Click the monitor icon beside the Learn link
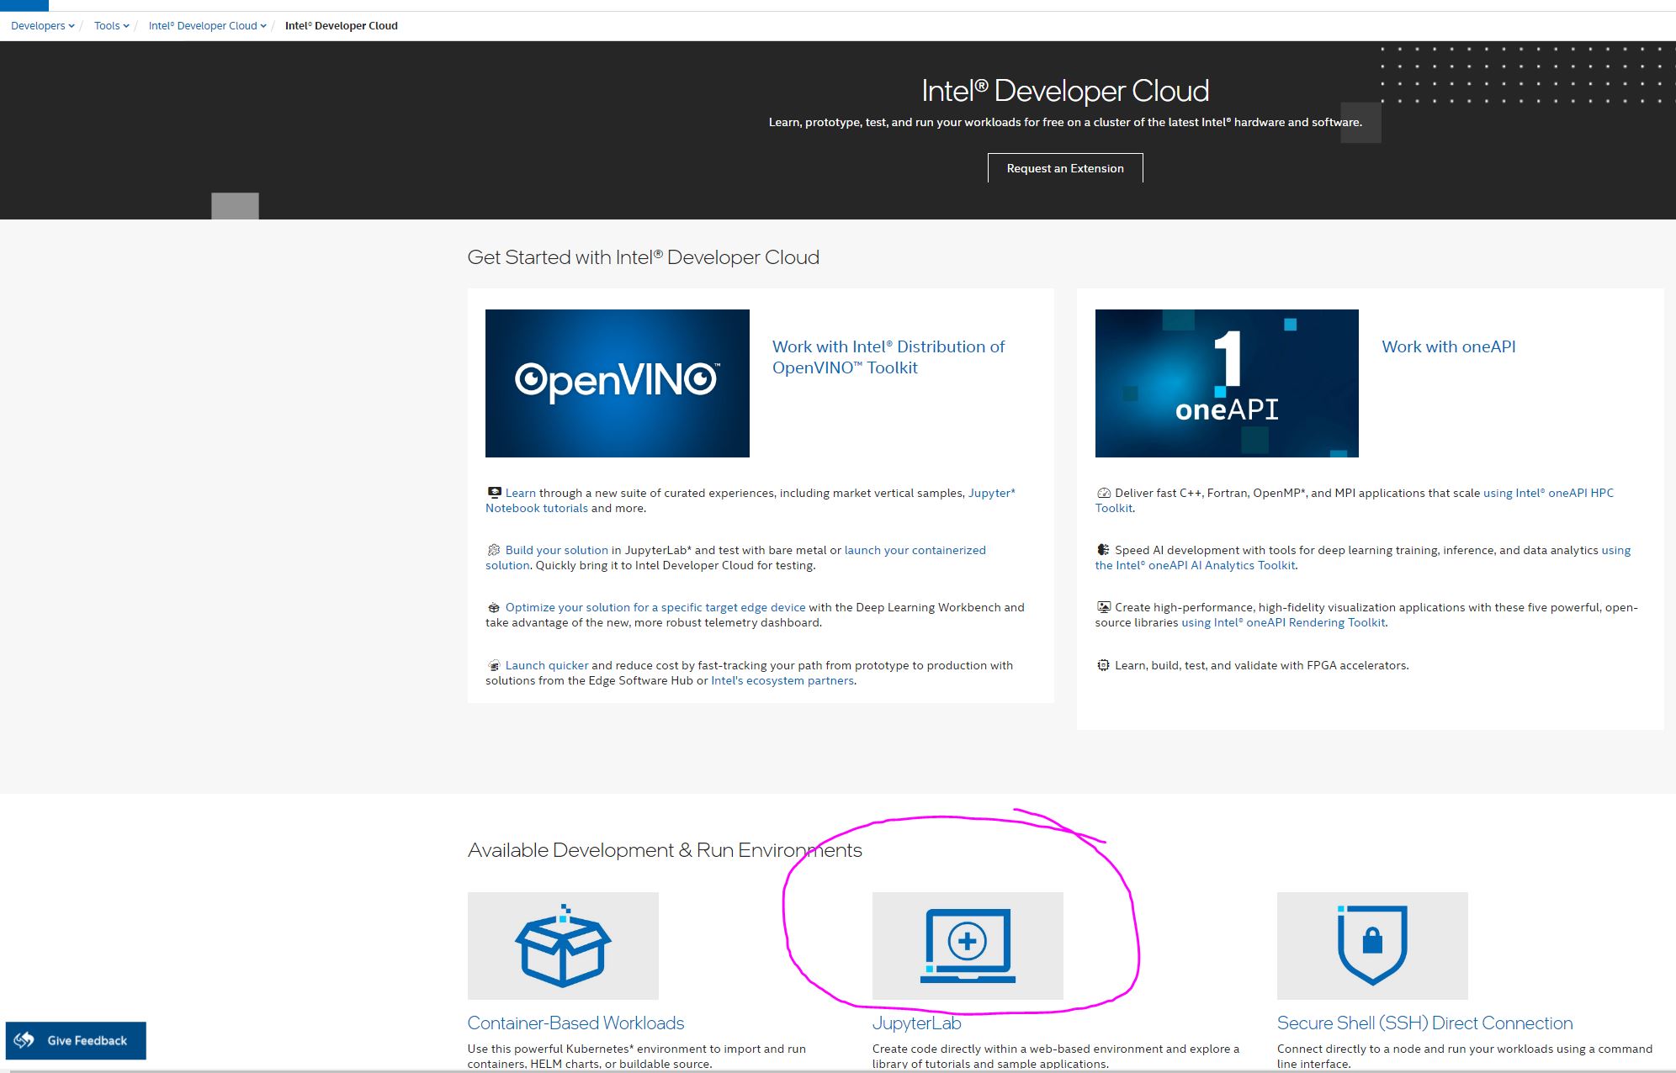 pos(494,492)
